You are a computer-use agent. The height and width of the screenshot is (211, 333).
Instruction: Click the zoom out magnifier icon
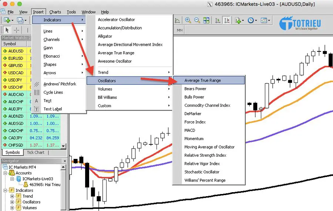(x=197, y=20)
